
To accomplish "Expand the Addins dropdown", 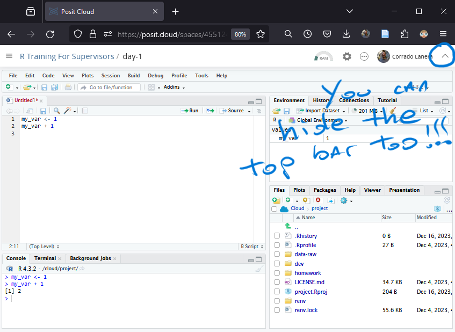I will 174,87.
